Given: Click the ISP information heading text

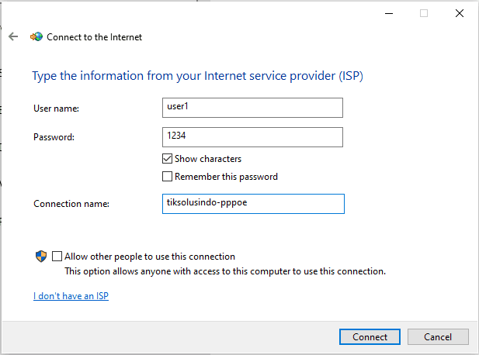Looking at the screenshot, I should click(x=197, y=76).
